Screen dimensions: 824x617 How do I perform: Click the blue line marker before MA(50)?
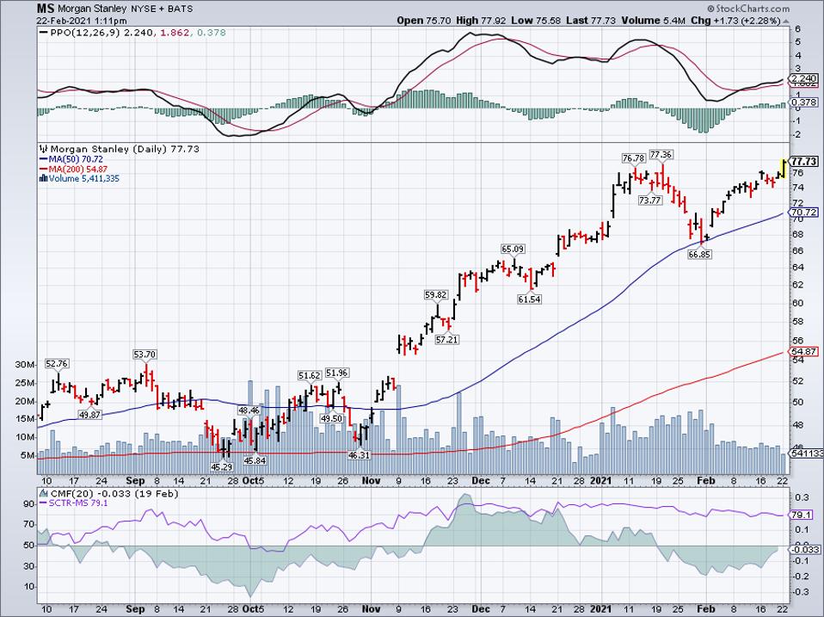coord(44,159)
